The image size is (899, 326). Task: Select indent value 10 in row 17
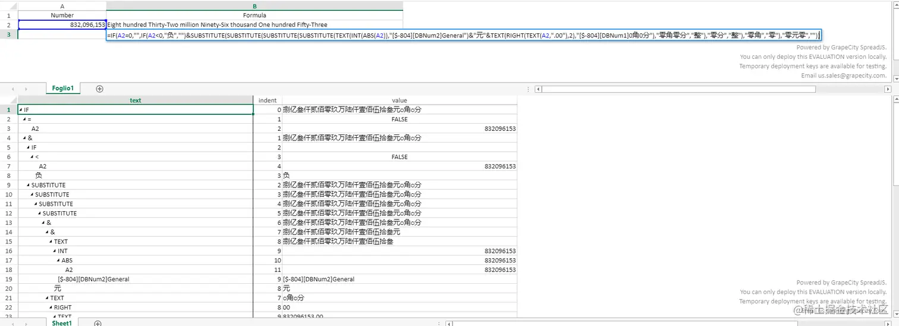pos(268,261)
